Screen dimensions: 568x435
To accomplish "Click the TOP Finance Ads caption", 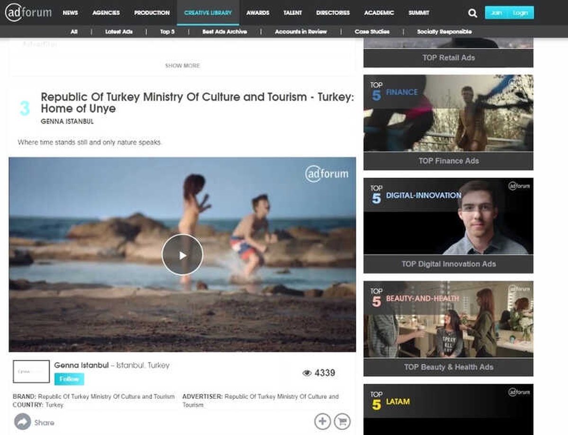I will pos(448,161).
